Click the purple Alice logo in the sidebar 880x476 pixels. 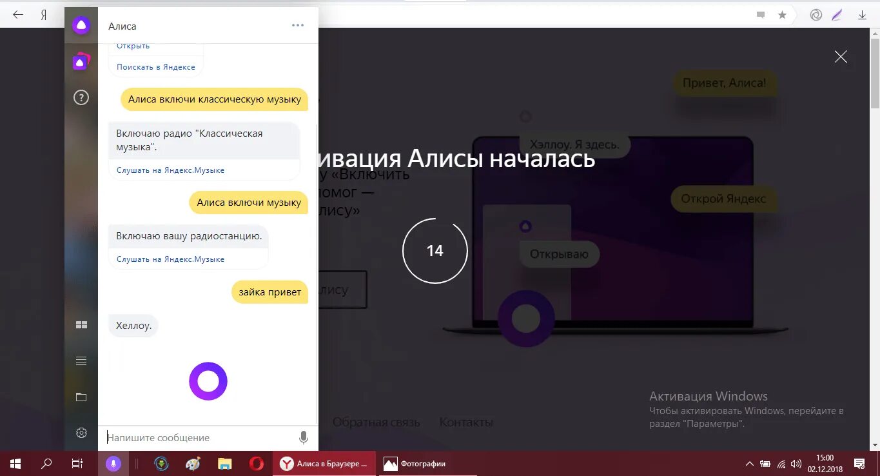click(x=81, y=26)
